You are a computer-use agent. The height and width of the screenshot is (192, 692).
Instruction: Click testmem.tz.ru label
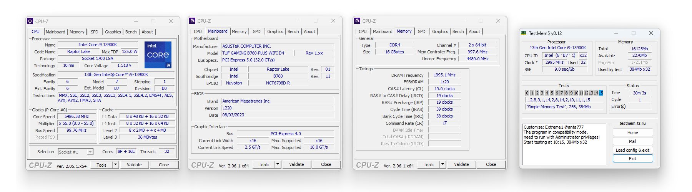[x=632, y=123]
